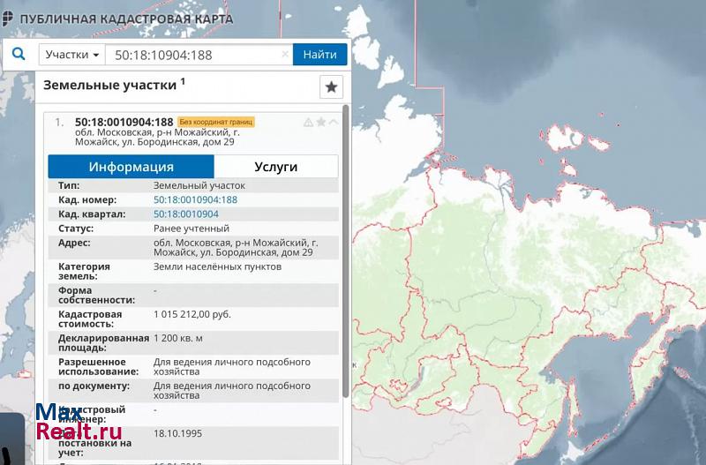The image size is (706, 465).
Task: Open the Участки search type dropdown
Action: point(72,55)
